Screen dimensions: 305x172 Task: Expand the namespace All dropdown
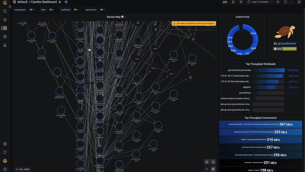(x=33, y=10)
